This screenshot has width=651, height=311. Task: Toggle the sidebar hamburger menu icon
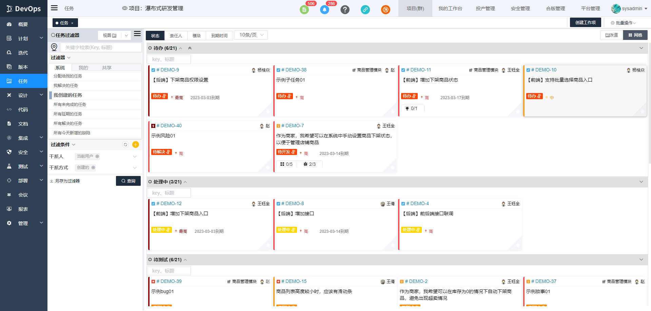54,8
